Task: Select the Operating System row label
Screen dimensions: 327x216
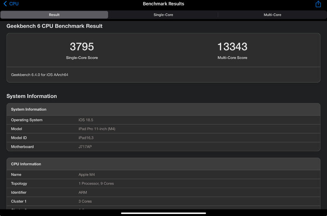Action: (27, 120)
